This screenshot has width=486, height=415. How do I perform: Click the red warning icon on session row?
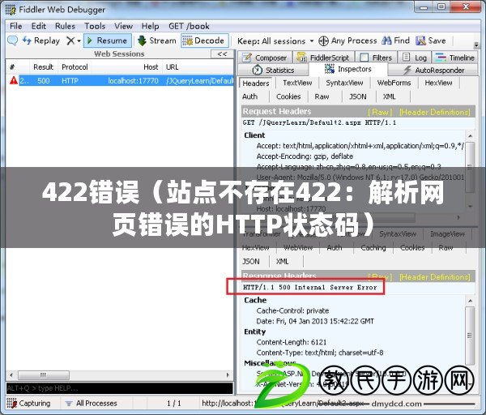(13, 80)
